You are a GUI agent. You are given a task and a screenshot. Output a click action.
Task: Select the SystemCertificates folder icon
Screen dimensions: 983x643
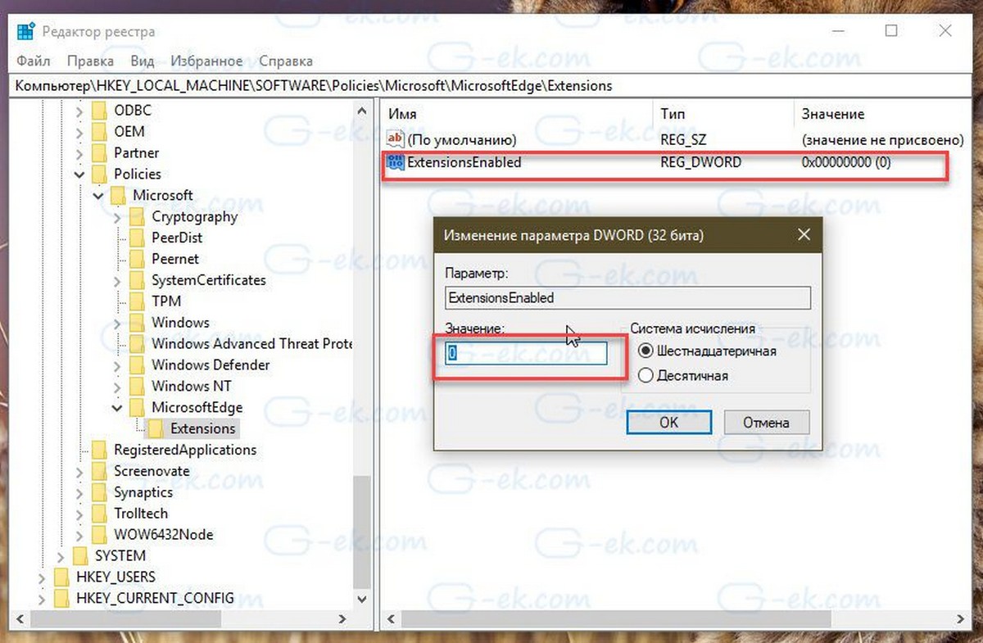click(x=138, y=280)
